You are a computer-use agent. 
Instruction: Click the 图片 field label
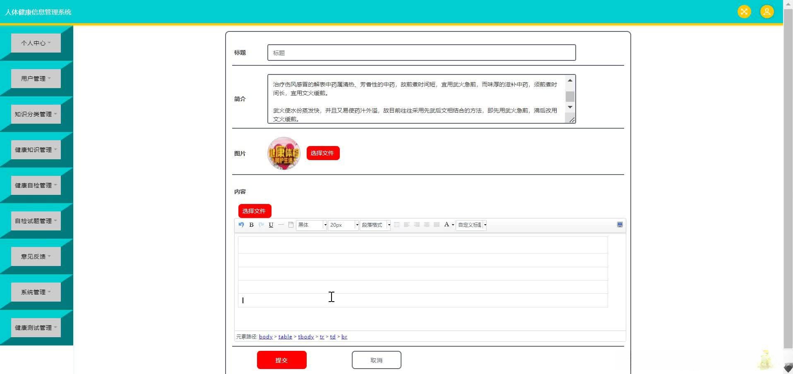tap(240, 153)
